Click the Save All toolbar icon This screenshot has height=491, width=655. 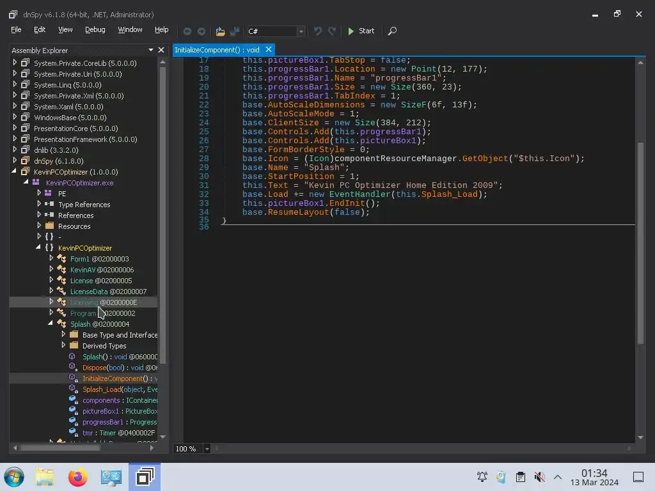coord(235,31)
